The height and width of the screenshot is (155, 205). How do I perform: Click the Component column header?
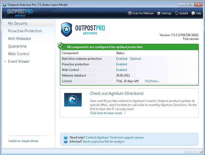pyautogui.click(x=70, y=53)
